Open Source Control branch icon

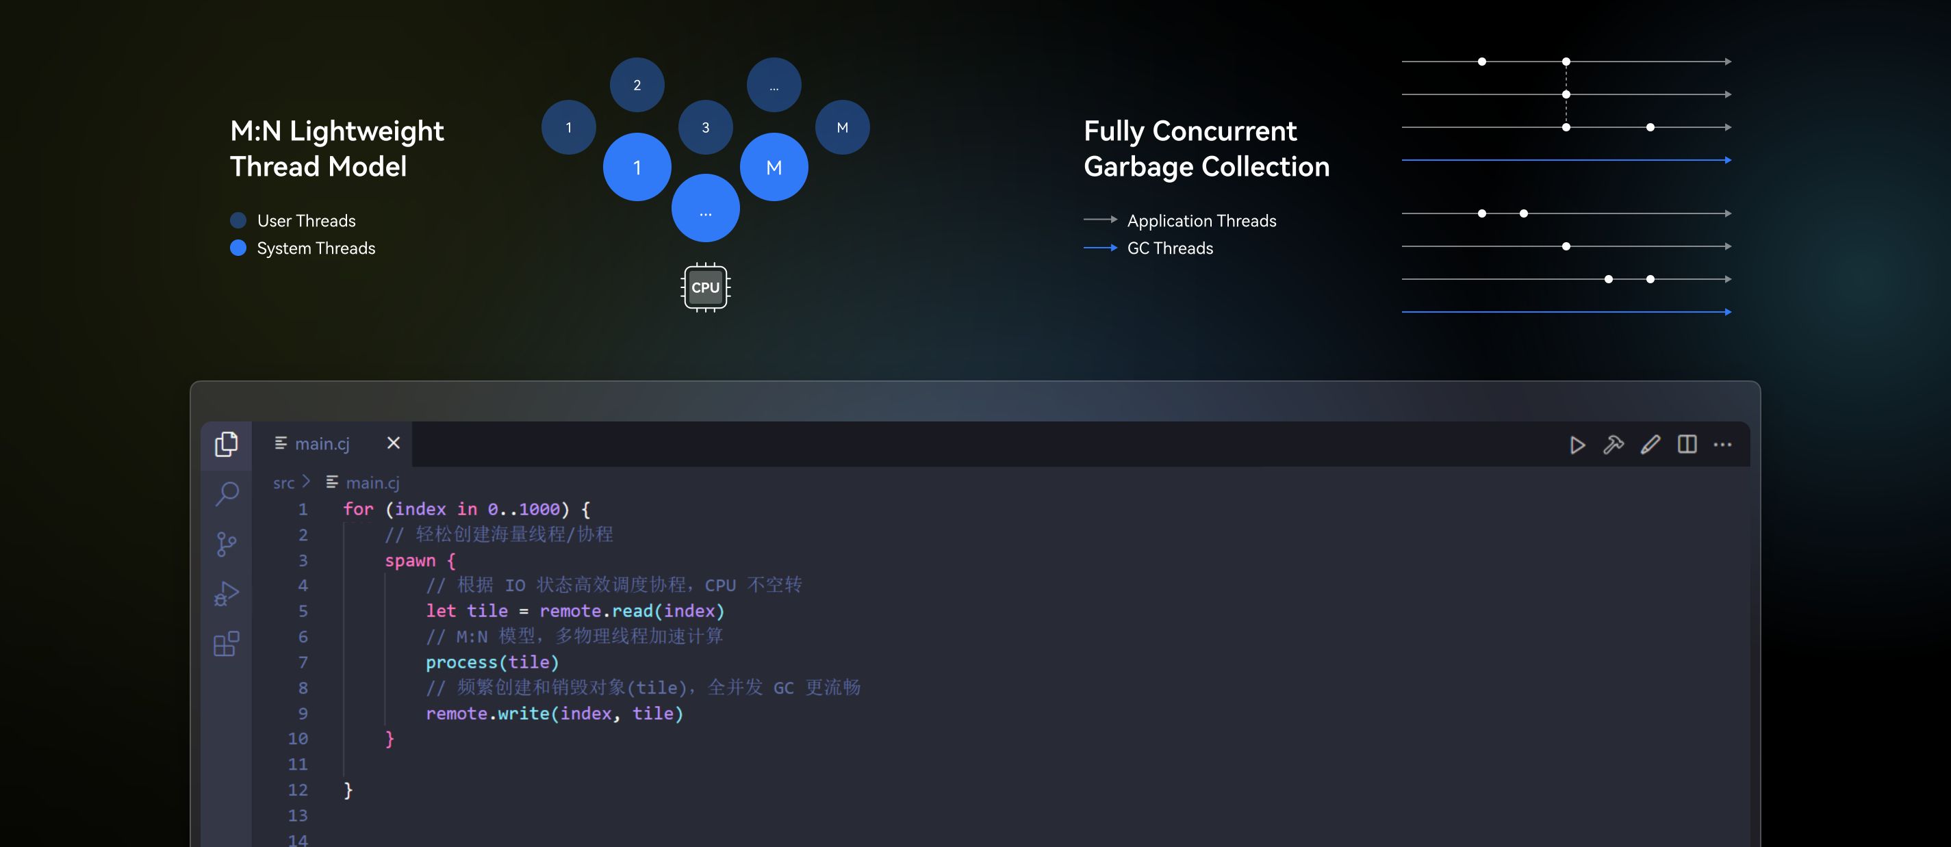(226, 544)
